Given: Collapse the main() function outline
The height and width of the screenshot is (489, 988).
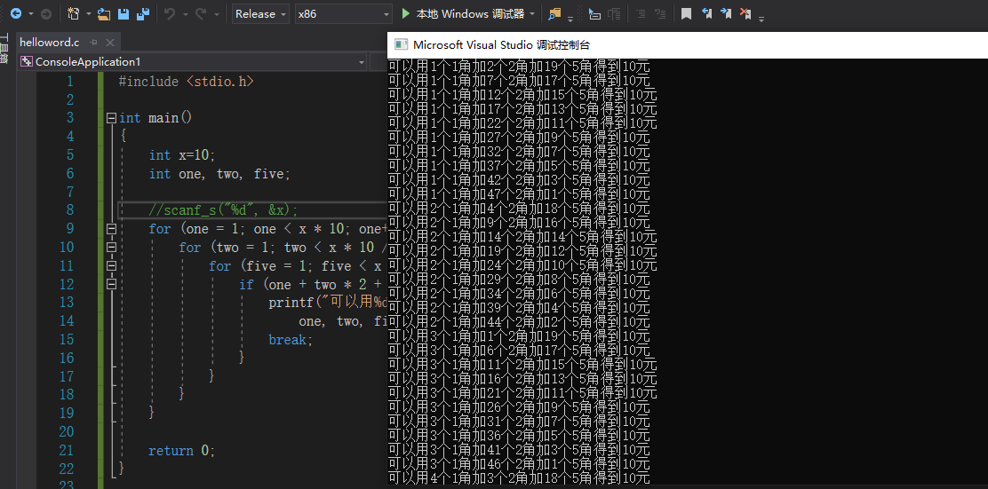Looking at the screenshot, I should point(112,118).
